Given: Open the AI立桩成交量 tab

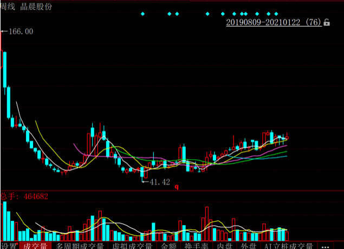Looking at the screenshot, I should 289,246.
